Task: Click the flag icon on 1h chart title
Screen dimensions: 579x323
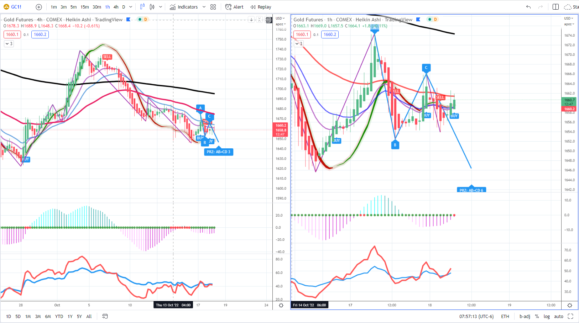Action: click(x=418, y=20)
